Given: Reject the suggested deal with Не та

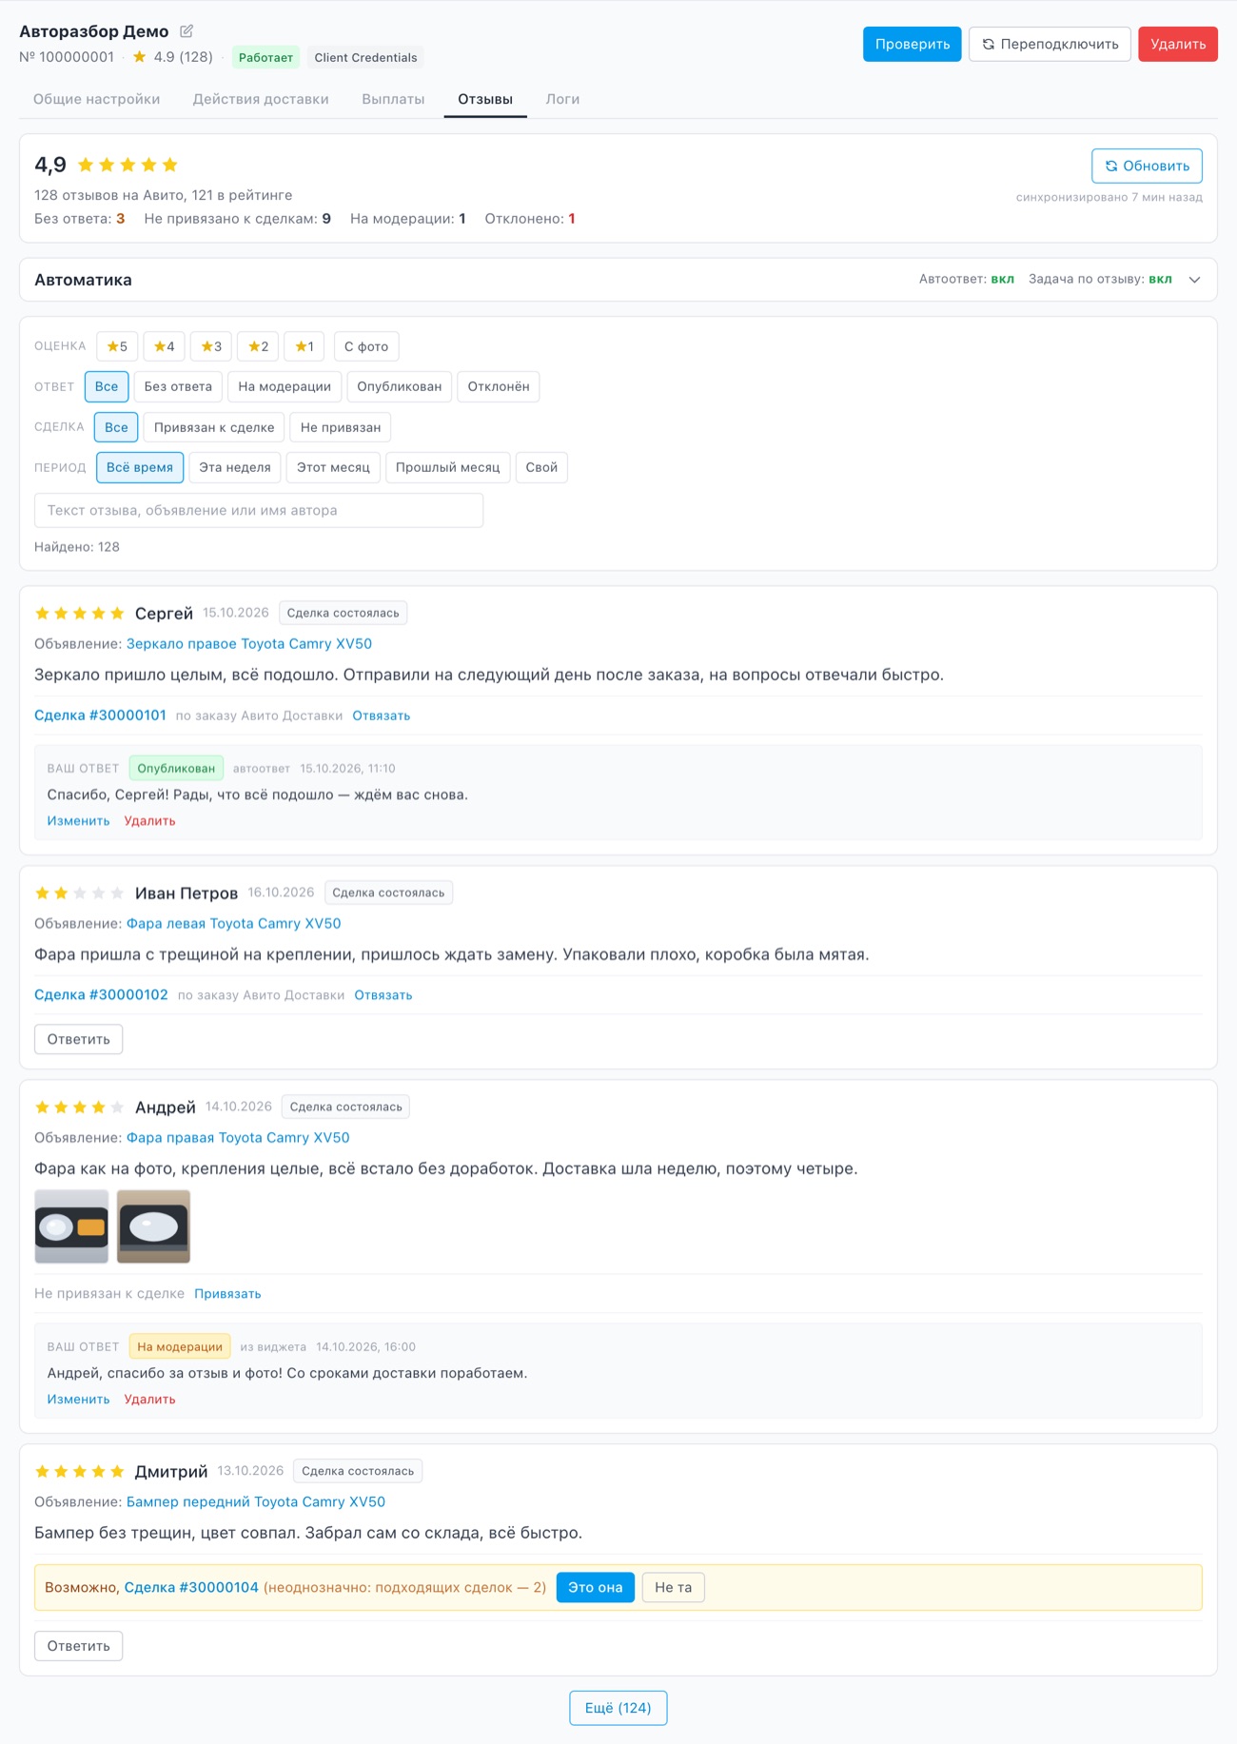Looking at the screenshot, I should pos(674,1587).
